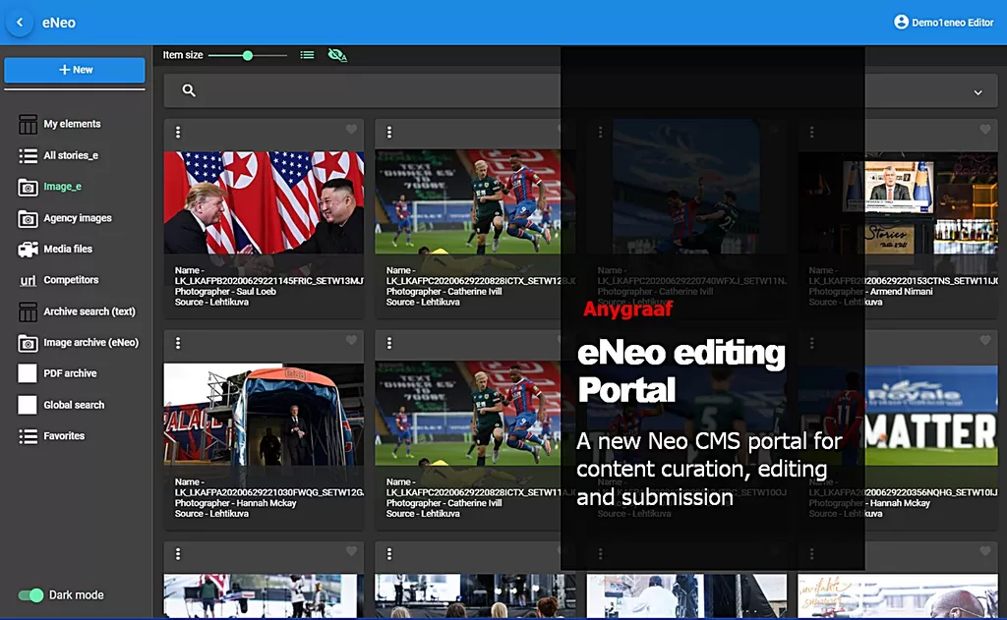The image size is (1007, 620).
Task: Favorite the Saul Loeb image card
Action: click(351, 130)
